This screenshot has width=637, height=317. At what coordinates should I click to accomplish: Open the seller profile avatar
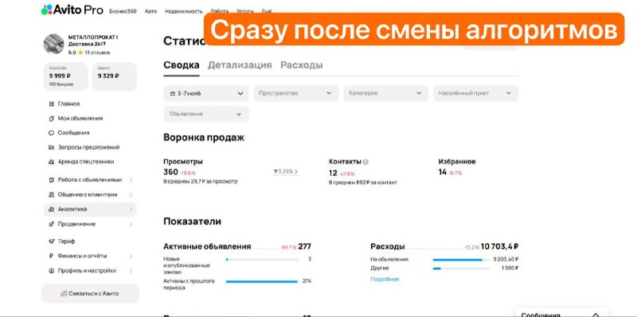point(53,44)
